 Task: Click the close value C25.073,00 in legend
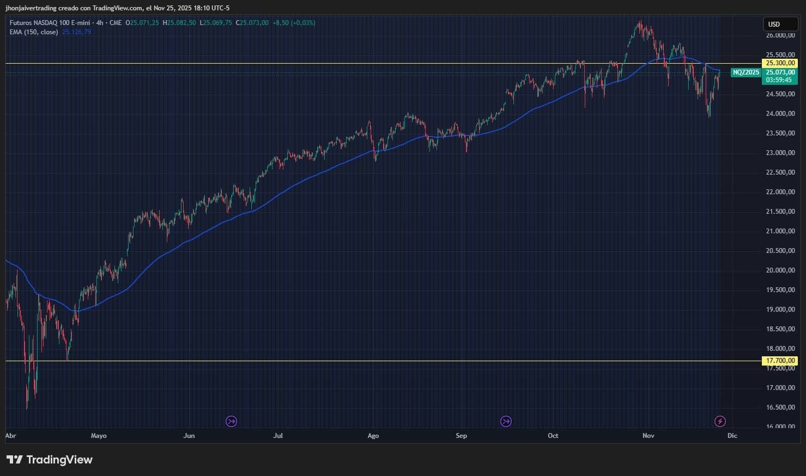click(x=252, y=23)
